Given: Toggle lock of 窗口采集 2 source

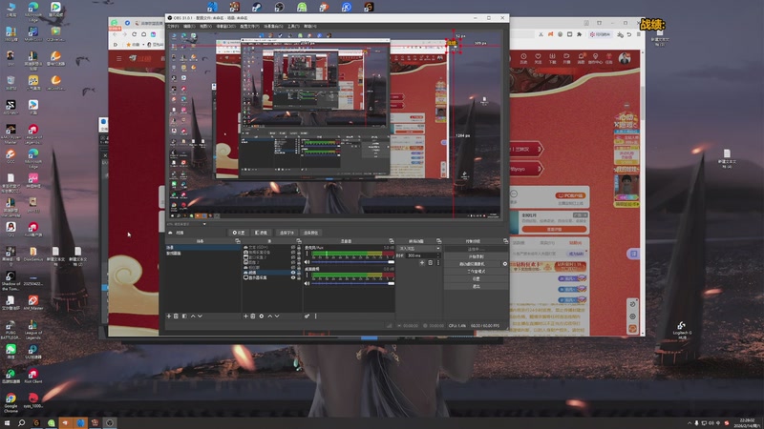Looking at the screenshot, I should (299, 257).
